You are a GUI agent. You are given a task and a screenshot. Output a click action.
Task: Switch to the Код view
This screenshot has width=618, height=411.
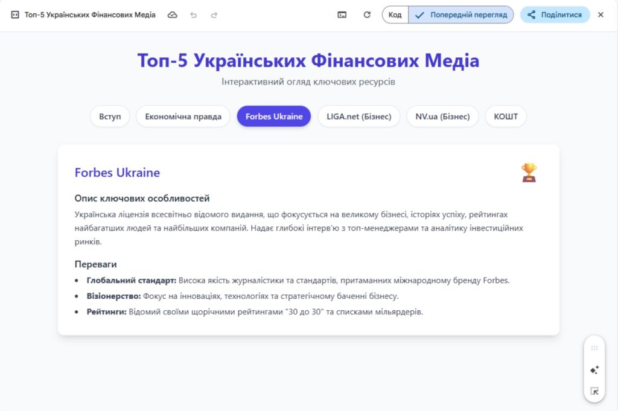(x=395, y=14)
